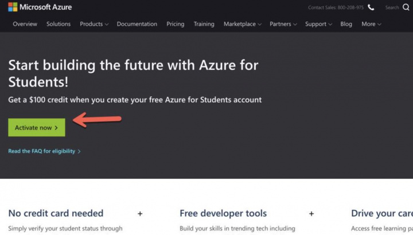The image size is (413, 235).
Task: Open Read the FAQ for eligibility link
Action: 44,151
